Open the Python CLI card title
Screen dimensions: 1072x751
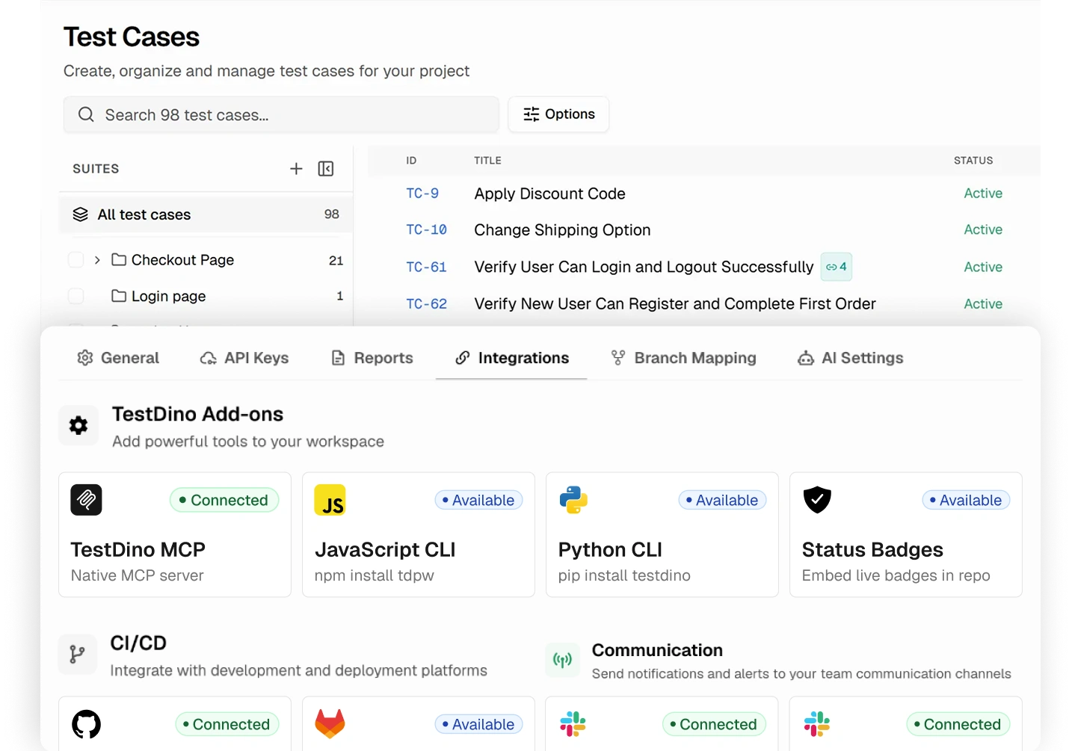pos(610,549)
